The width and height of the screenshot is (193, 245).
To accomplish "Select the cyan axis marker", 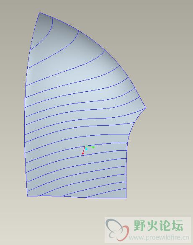I will [86, 149].
